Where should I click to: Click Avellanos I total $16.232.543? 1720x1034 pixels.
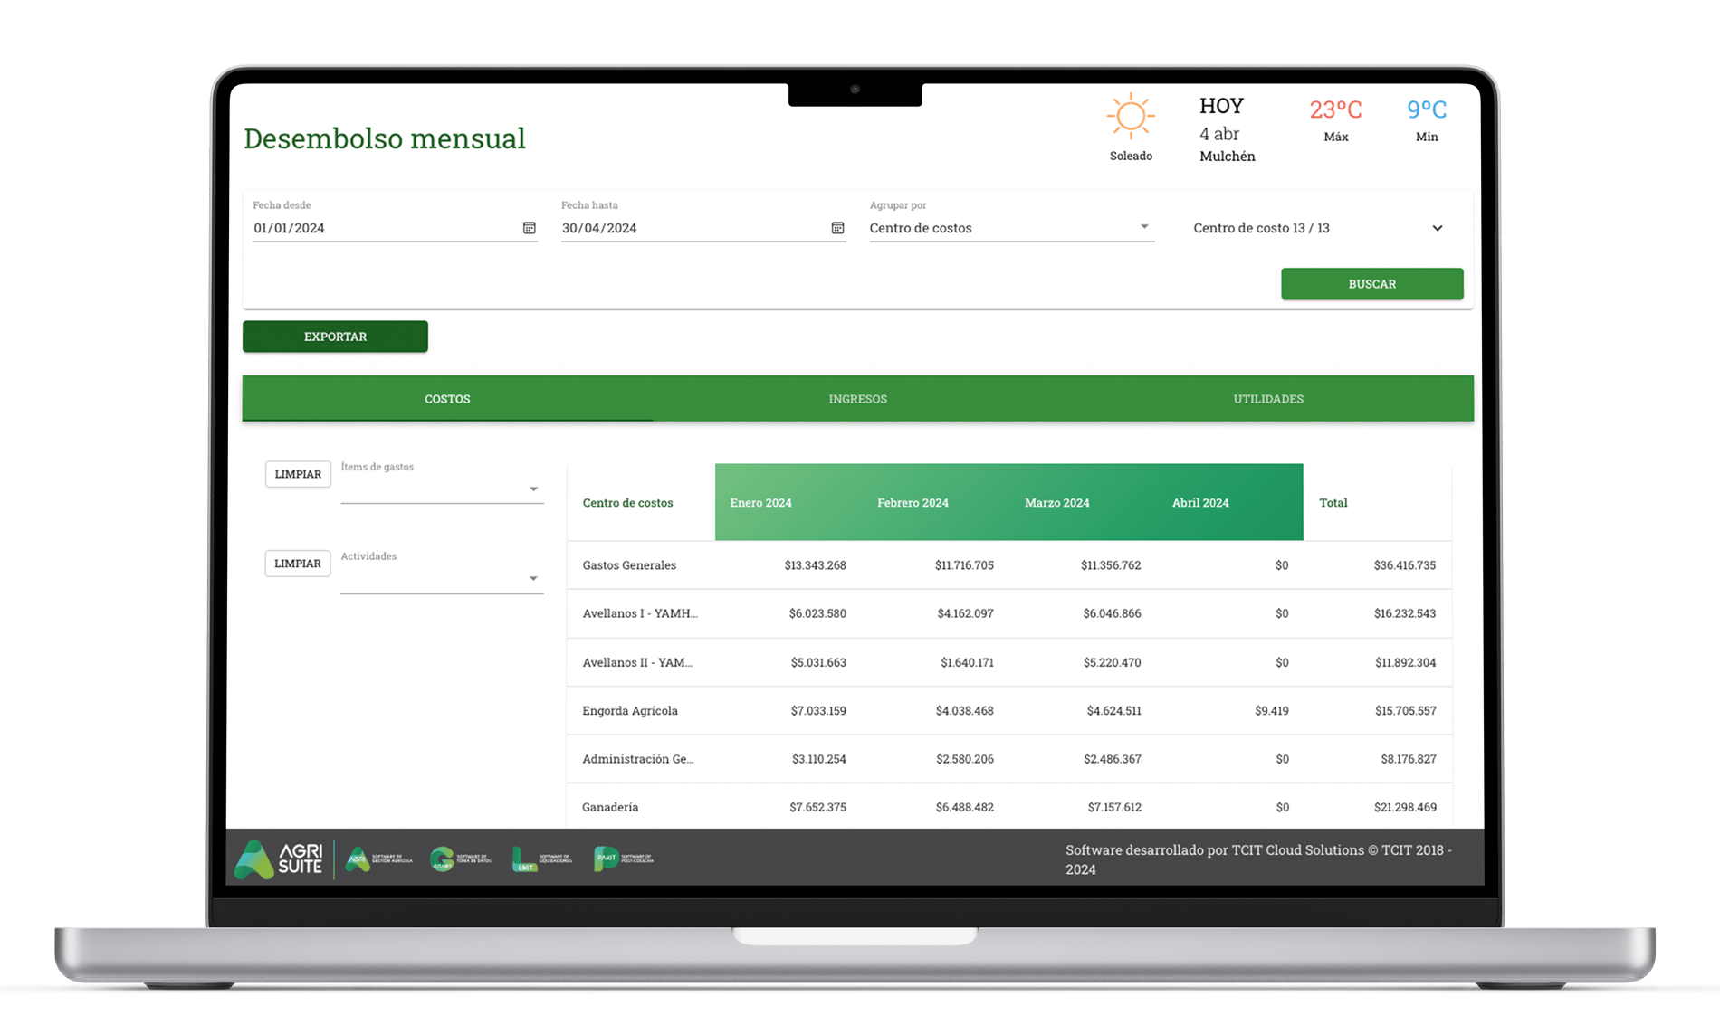1404,613
